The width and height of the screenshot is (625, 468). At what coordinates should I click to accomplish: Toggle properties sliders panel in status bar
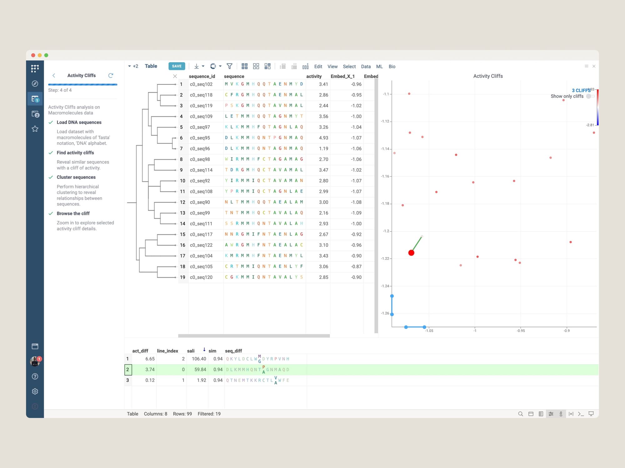click(551, 414)
